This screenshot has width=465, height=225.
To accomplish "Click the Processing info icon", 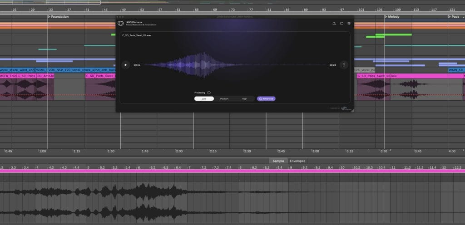I will tap(209, 93).
